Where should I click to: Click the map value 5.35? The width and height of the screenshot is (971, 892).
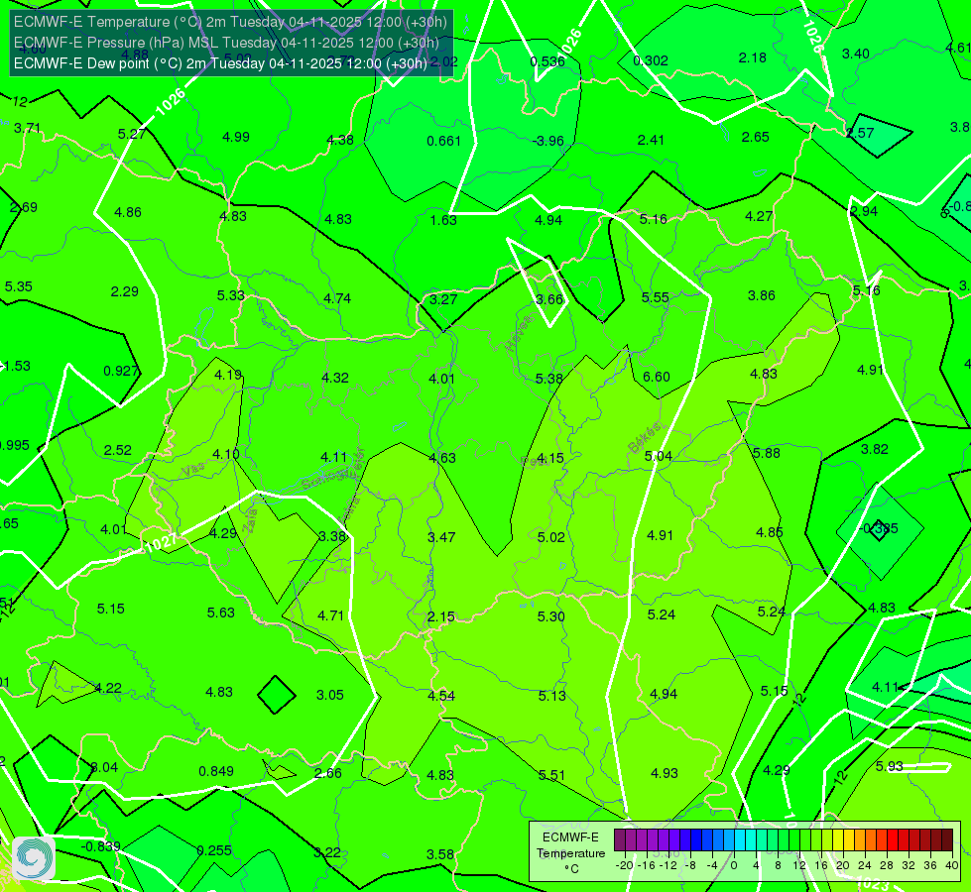coord(19,286)
